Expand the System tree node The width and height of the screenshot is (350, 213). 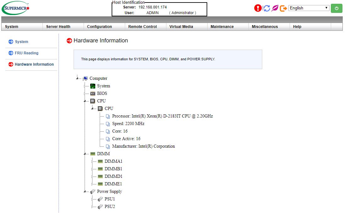pyautogui.click(x=85, y=86)
